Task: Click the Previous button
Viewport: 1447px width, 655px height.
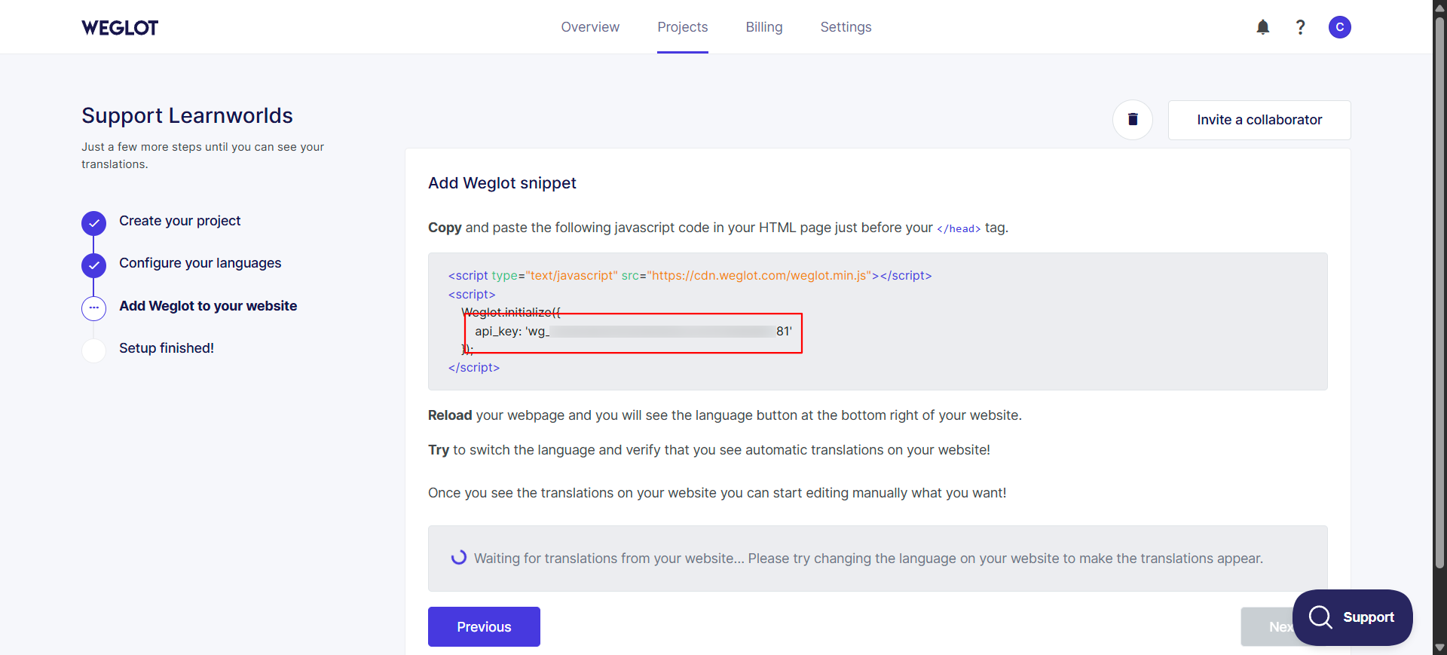Action: tap(484, 626)
